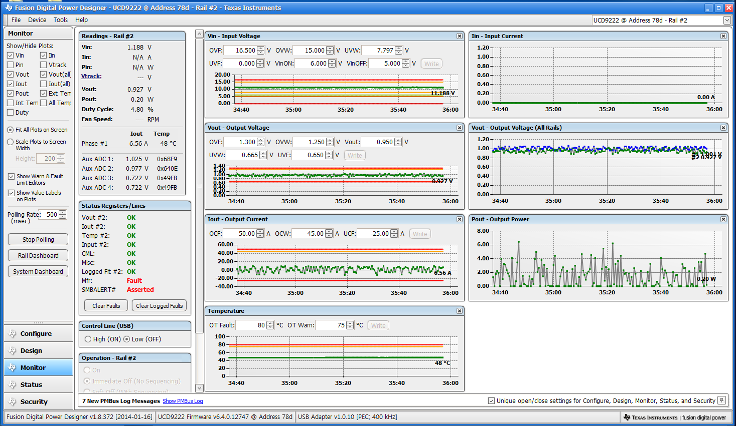This screenshot has width=736, height=426.
Task: Close the Temperature plot panel
Action: pyautogui.click(x=459, y=311)
